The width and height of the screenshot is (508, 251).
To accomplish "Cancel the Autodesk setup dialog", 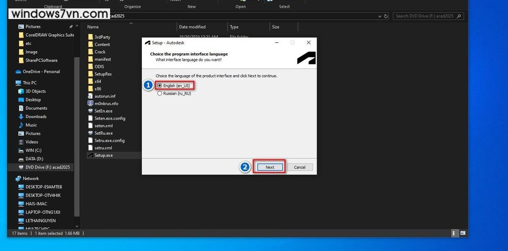I will point(300,167).
